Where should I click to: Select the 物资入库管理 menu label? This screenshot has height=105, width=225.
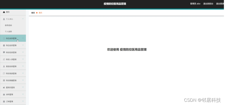[11, 59]
